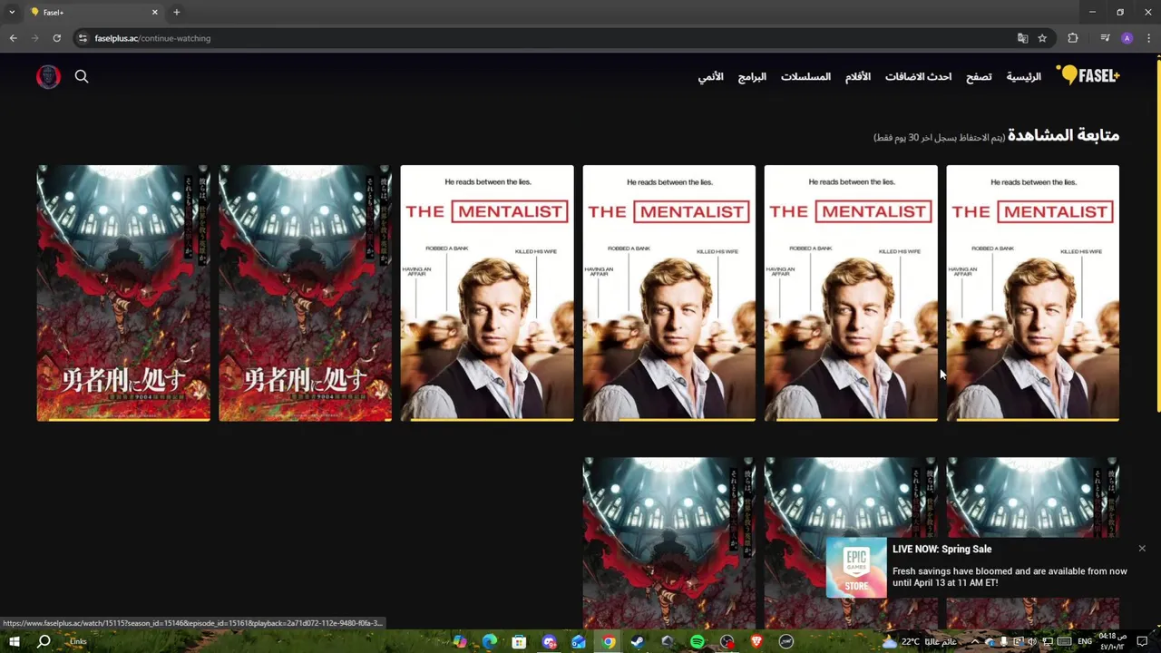Screen dimensions: 1161x653
Task: Open Microsoft Store from the taskbar
Action: coord(519,642)
